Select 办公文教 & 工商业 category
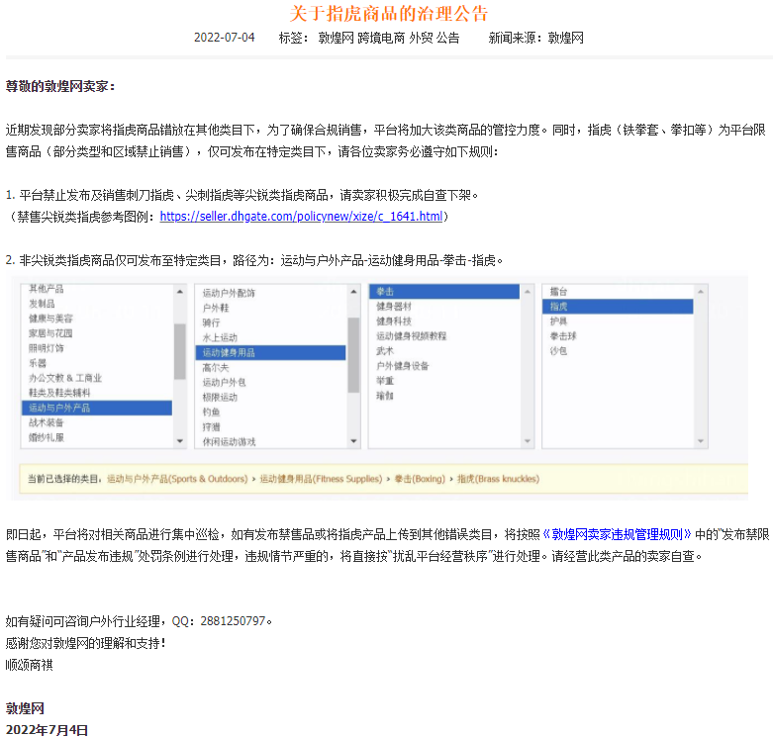 (65, 378)
